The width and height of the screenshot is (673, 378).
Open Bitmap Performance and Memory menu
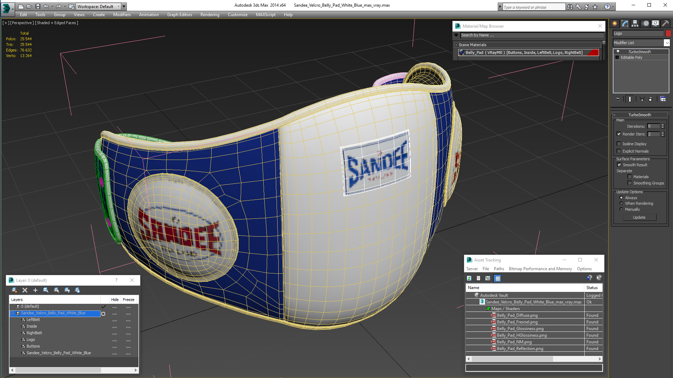[540, 268]
